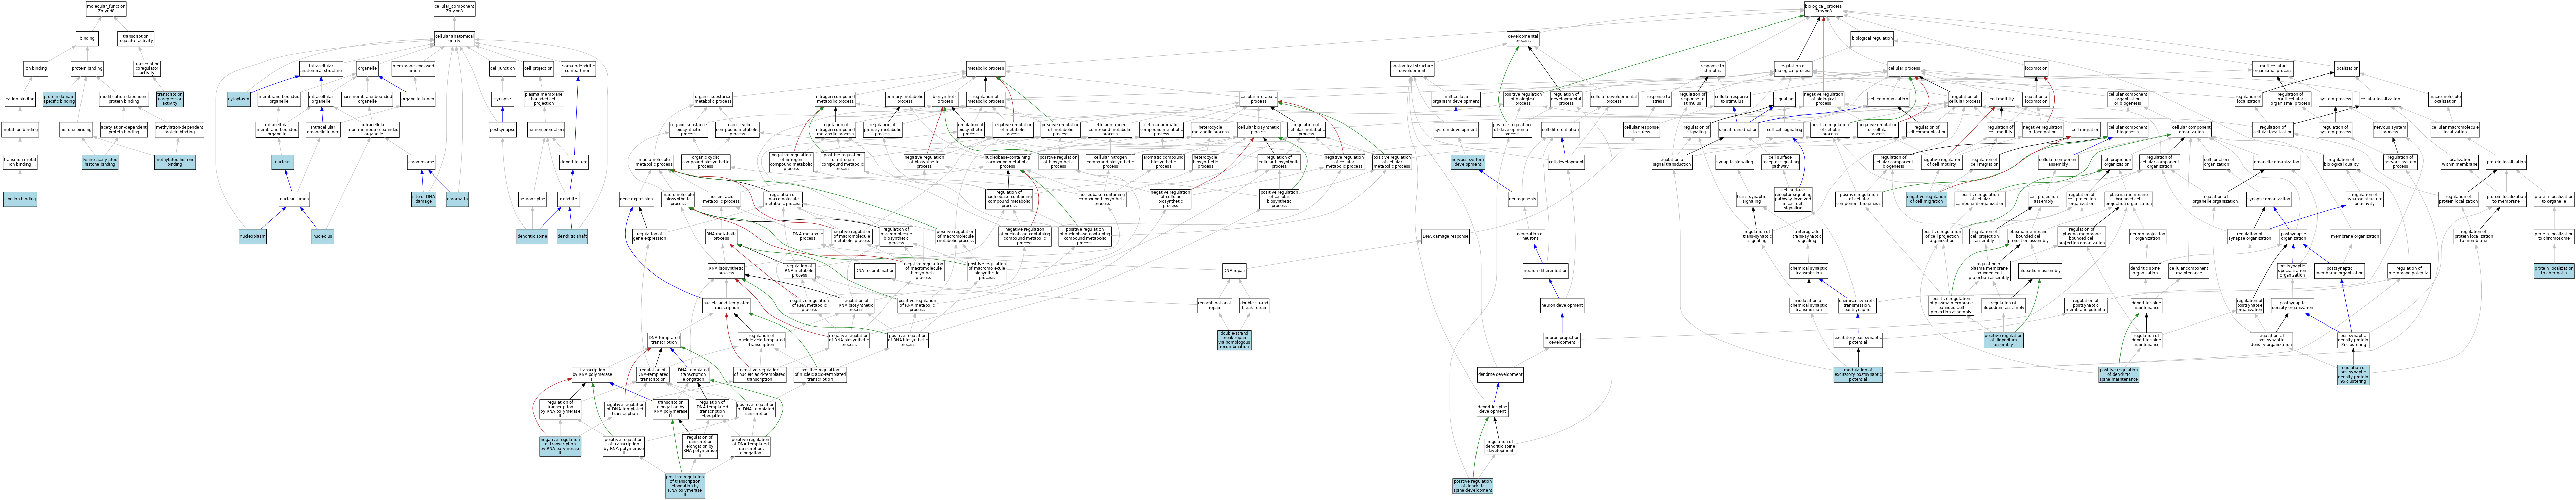Select 'somatodendritic compartment' node

[x=578, y=69]
